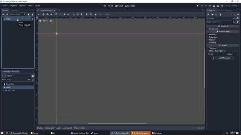241x135 pixels.
Task: Save the currently edited resource in the Inspector
Action: 217,15
